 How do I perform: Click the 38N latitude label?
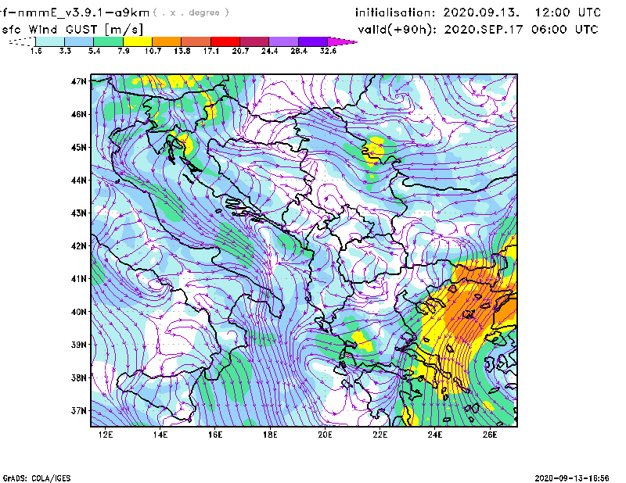click(79, 377)
